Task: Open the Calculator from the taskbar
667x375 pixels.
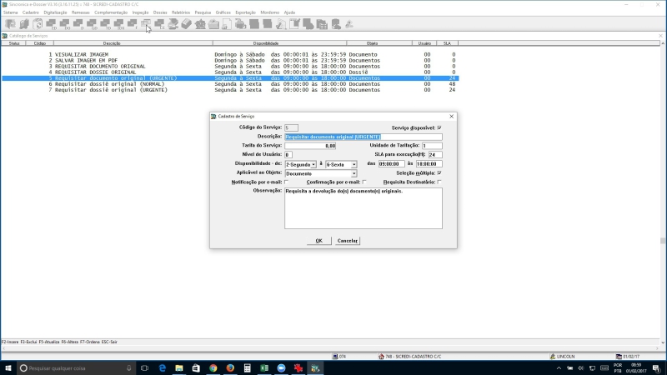Action: [247, 368]
